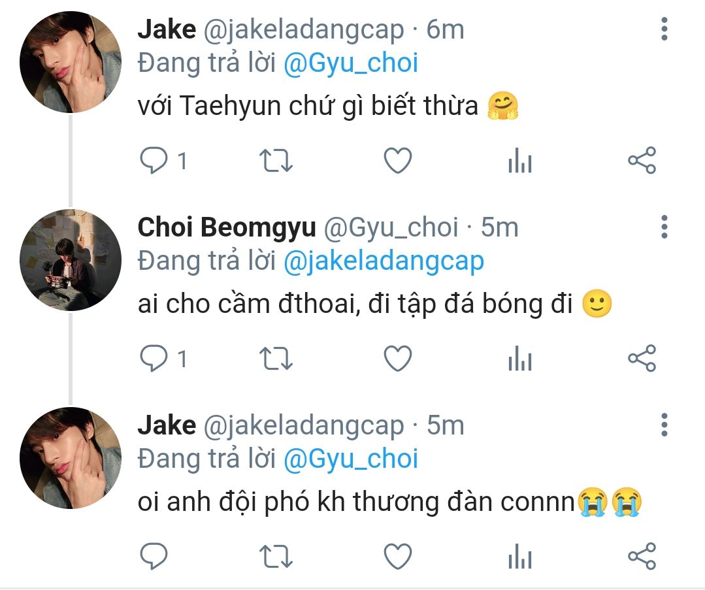
Task: Open more options for Jake's 6m tweet
Action: point(664,29)
